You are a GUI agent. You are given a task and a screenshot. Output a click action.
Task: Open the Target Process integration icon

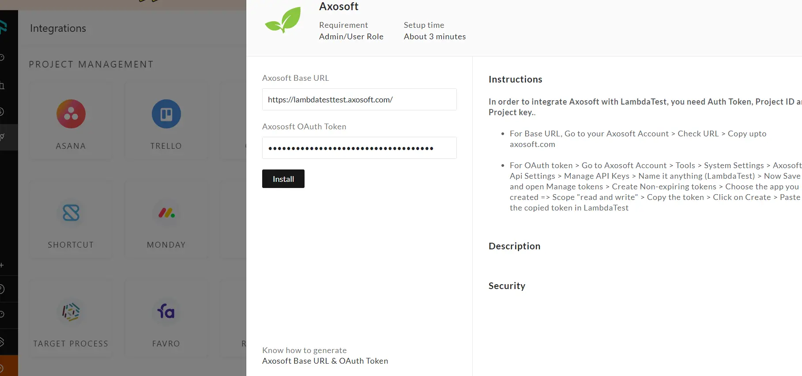pyautogui.click(x=71, y=312)
